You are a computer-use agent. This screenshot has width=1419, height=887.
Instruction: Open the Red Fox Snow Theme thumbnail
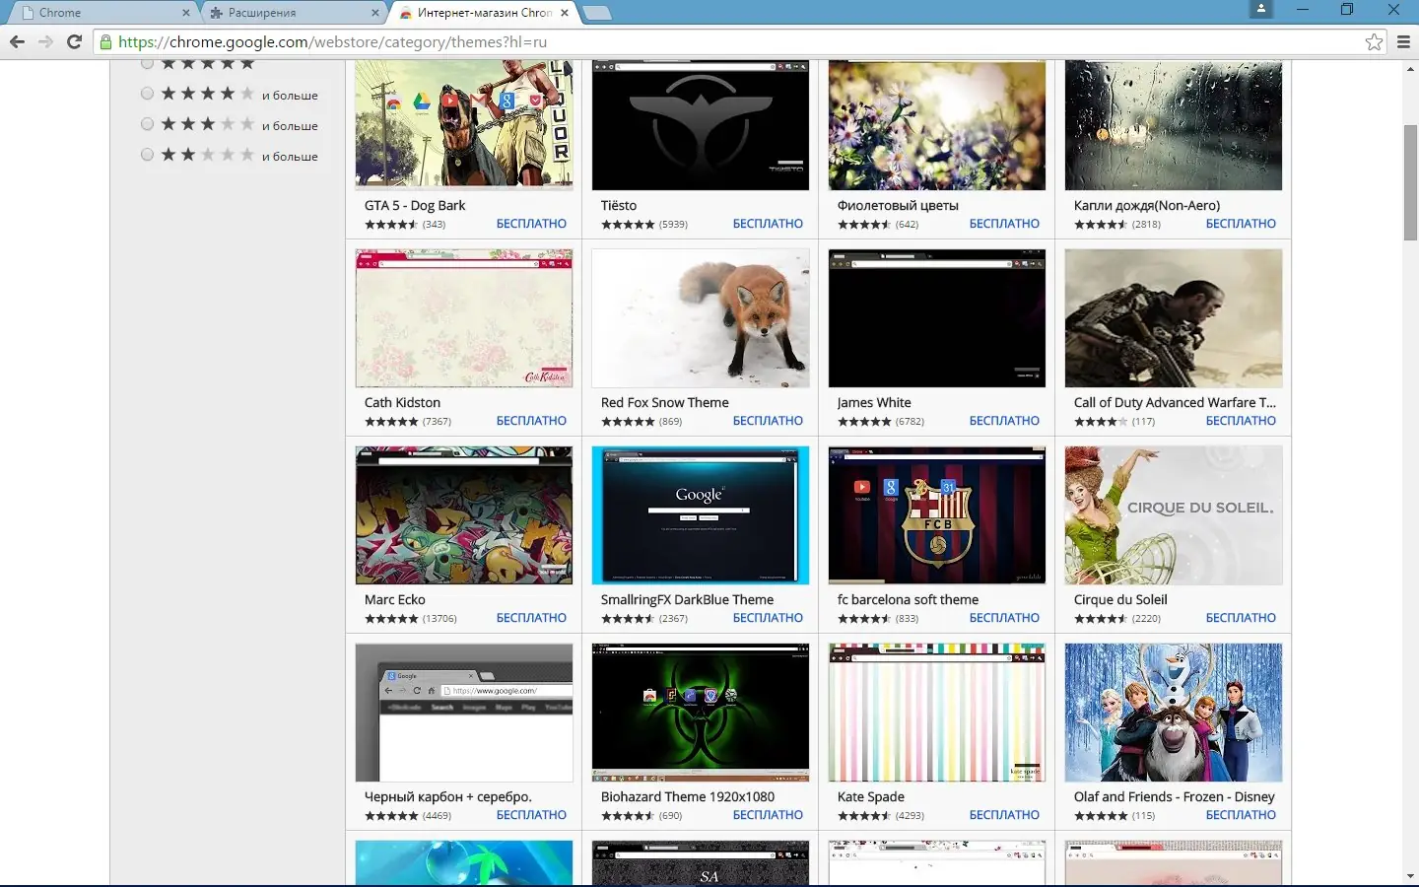coord(701,318)
